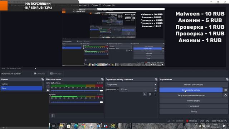
Task: Click the network status icon in status bar
Action: [x=169, y=121]
